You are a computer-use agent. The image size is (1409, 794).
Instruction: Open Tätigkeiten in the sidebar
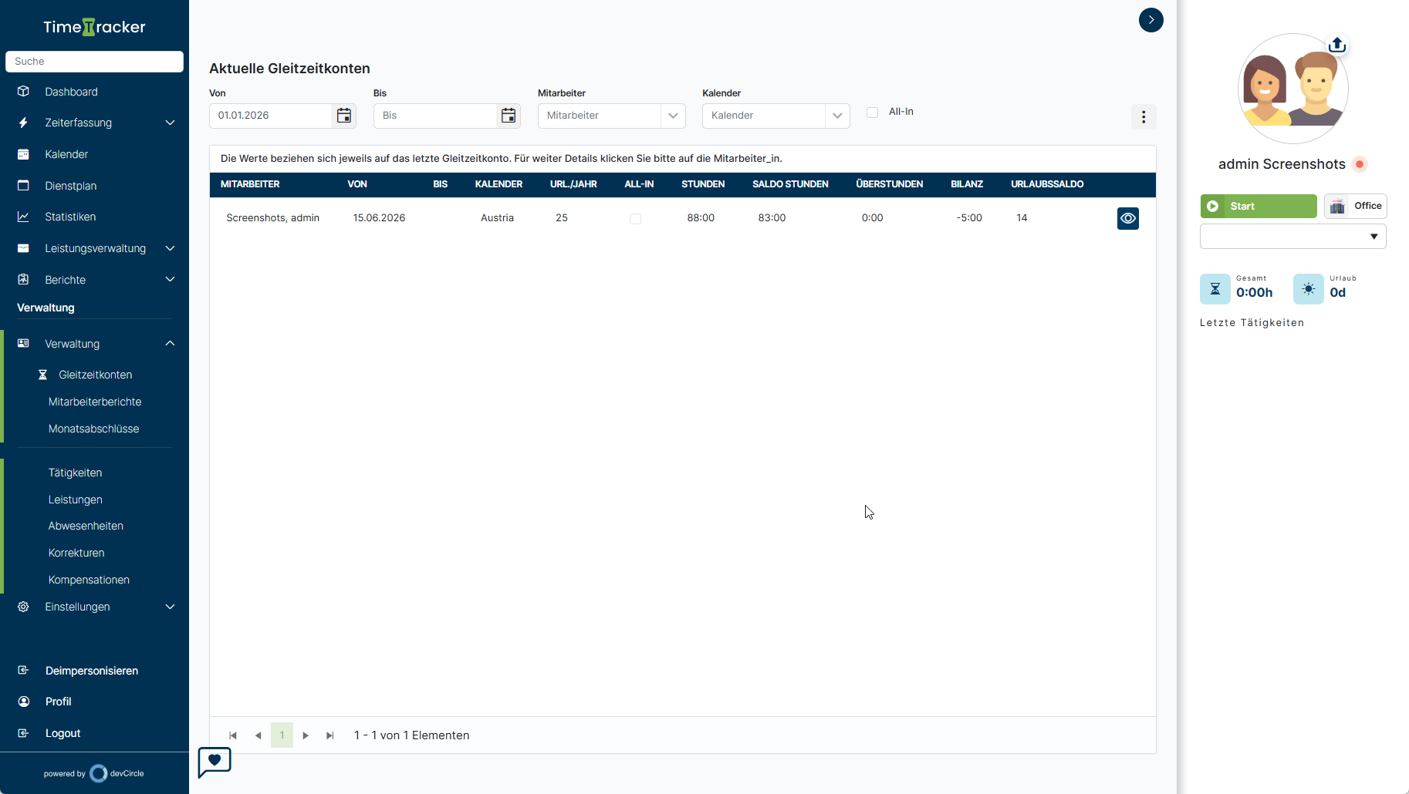[75, 473]
